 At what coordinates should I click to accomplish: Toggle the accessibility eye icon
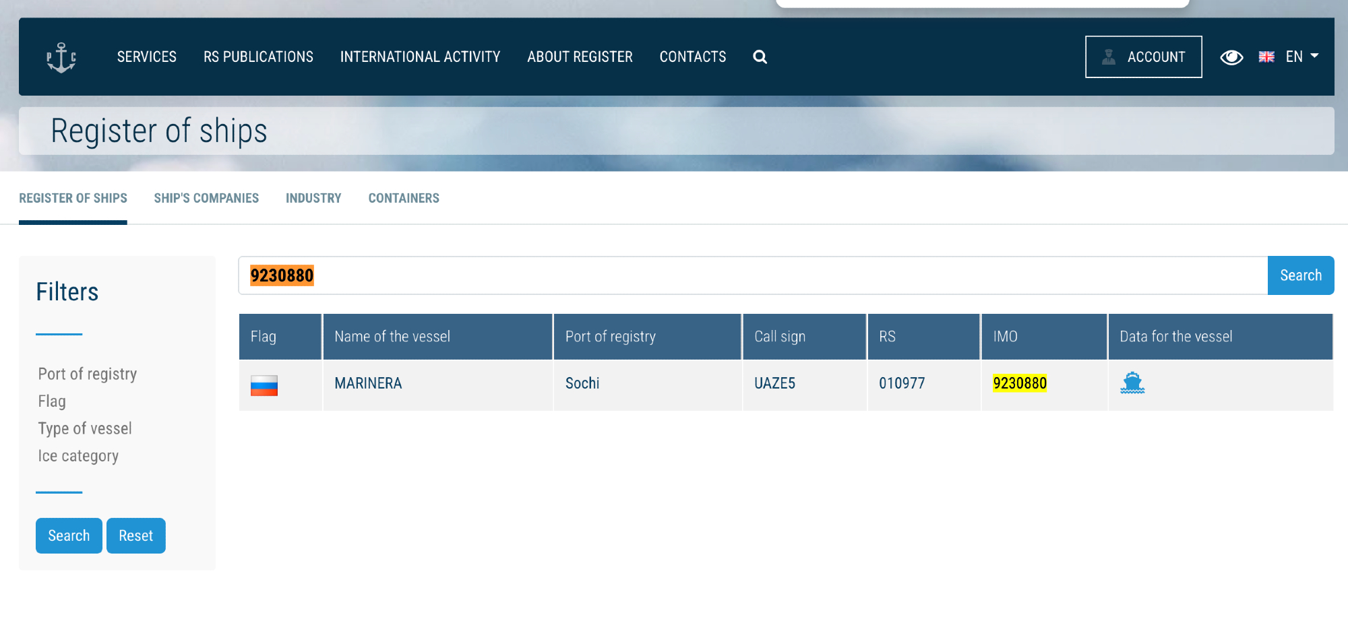tap(1231, 57)
